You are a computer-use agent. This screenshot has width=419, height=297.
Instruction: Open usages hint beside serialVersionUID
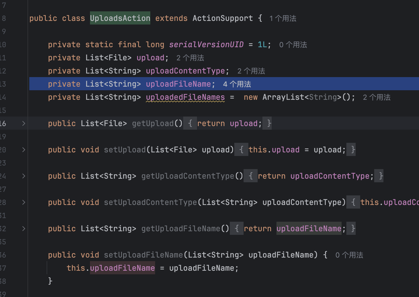click(293, 45)
